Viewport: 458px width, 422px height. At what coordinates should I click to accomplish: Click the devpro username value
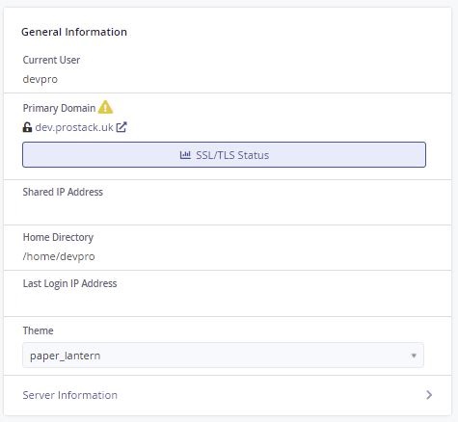pyautogui.click(x=40, y=79)
